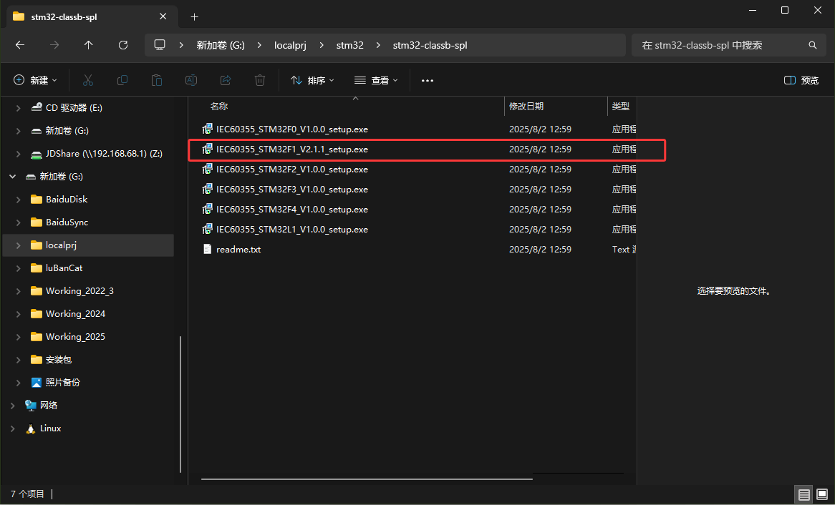Collapse the expanded 新加卷 (G:) tree node
Viewport: 835px width, 505px height.
click(13, 177)
